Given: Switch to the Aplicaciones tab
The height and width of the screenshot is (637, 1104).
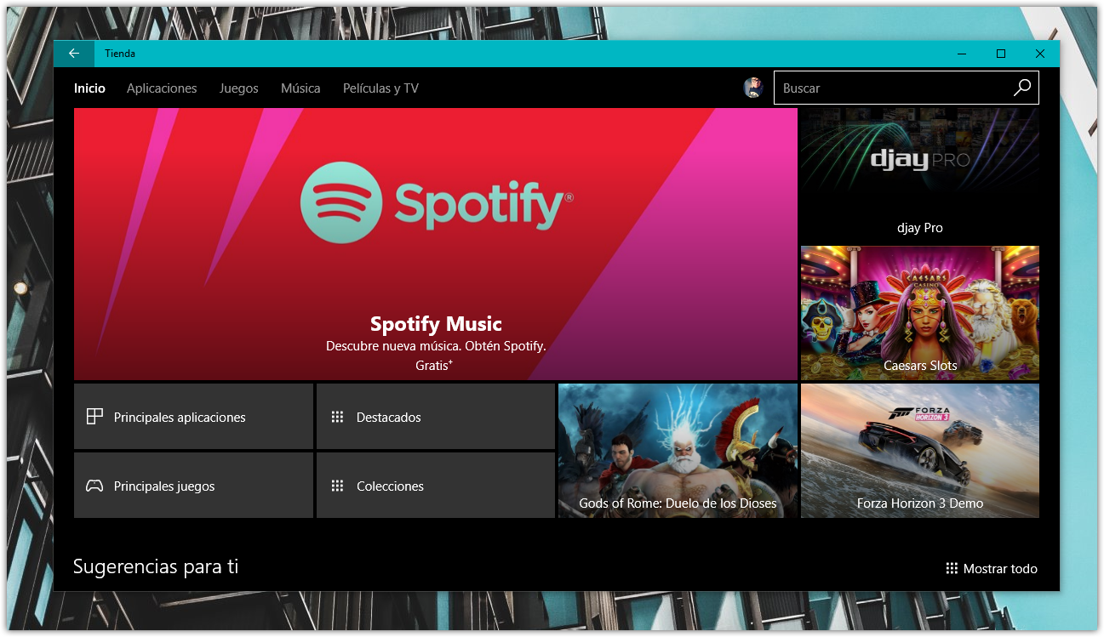Looking at the screenshot, I should pyautogui.click(x=162, y=88).
